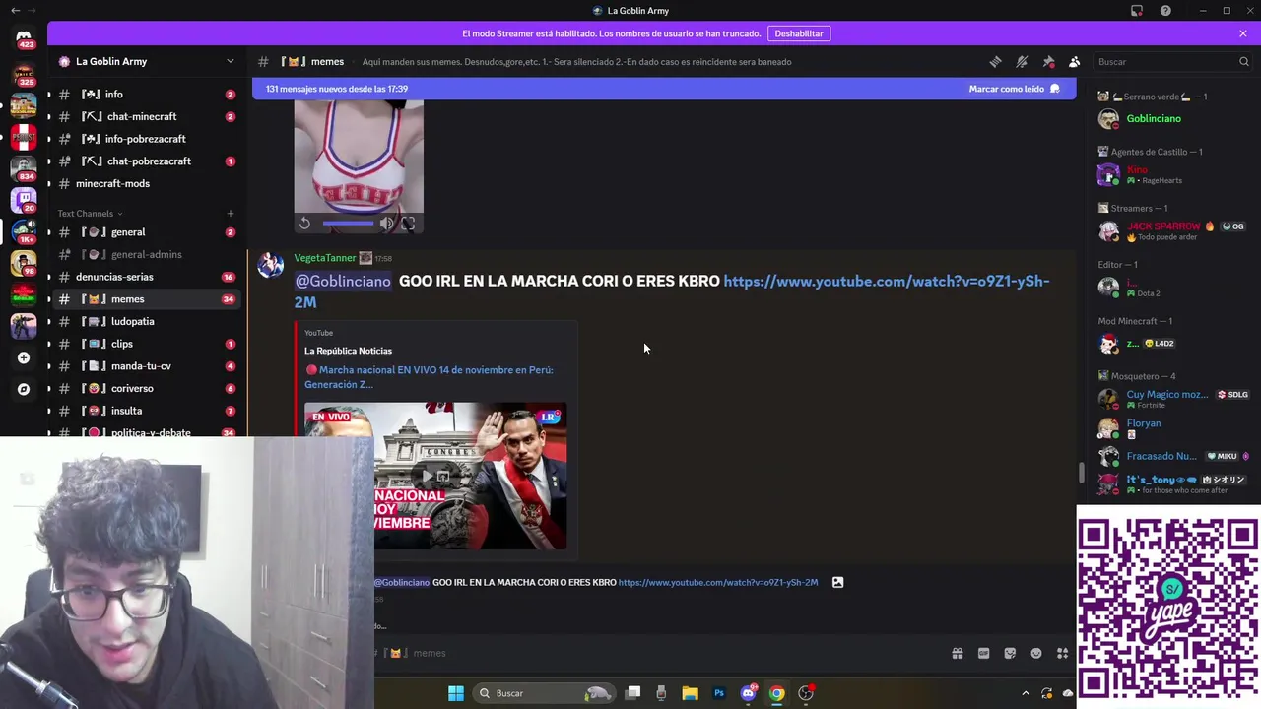Toggle video fullscreen icon
The image size is (1261, 709).
[408, 224]
